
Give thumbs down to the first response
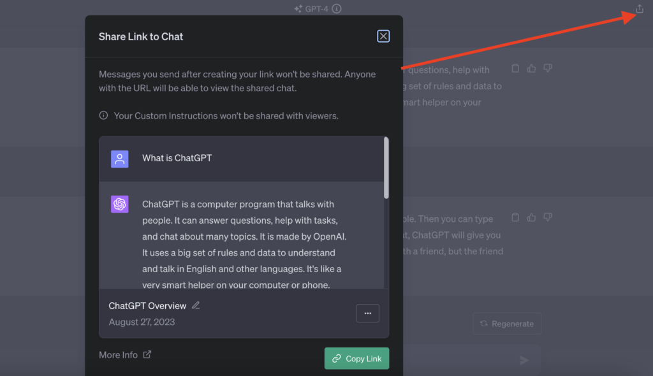tap(547, 68)
